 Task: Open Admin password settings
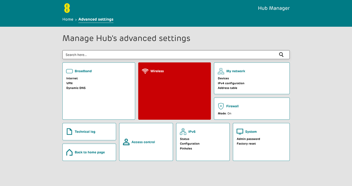tap(248, 139)
